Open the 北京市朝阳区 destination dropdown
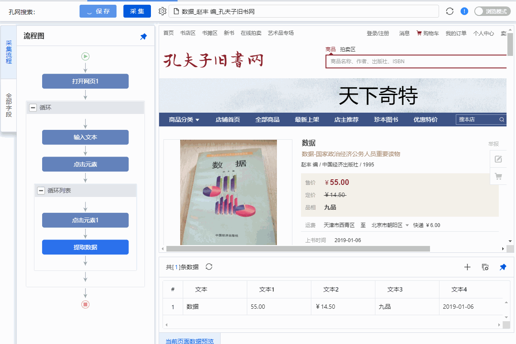Viewport: 516px width, 344px height. pos(391,225)
